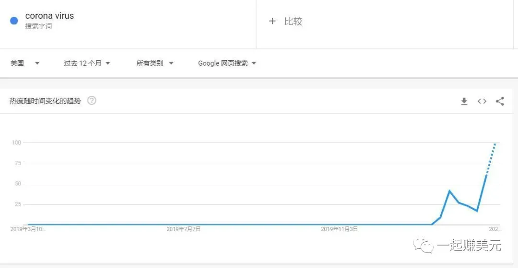The image size is (518, 268).
Task: Click the plus icon next to 比较
Action: [x=272, y=21]
